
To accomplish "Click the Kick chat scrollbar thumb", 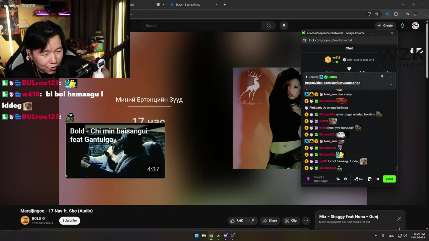I will (396, 169).
